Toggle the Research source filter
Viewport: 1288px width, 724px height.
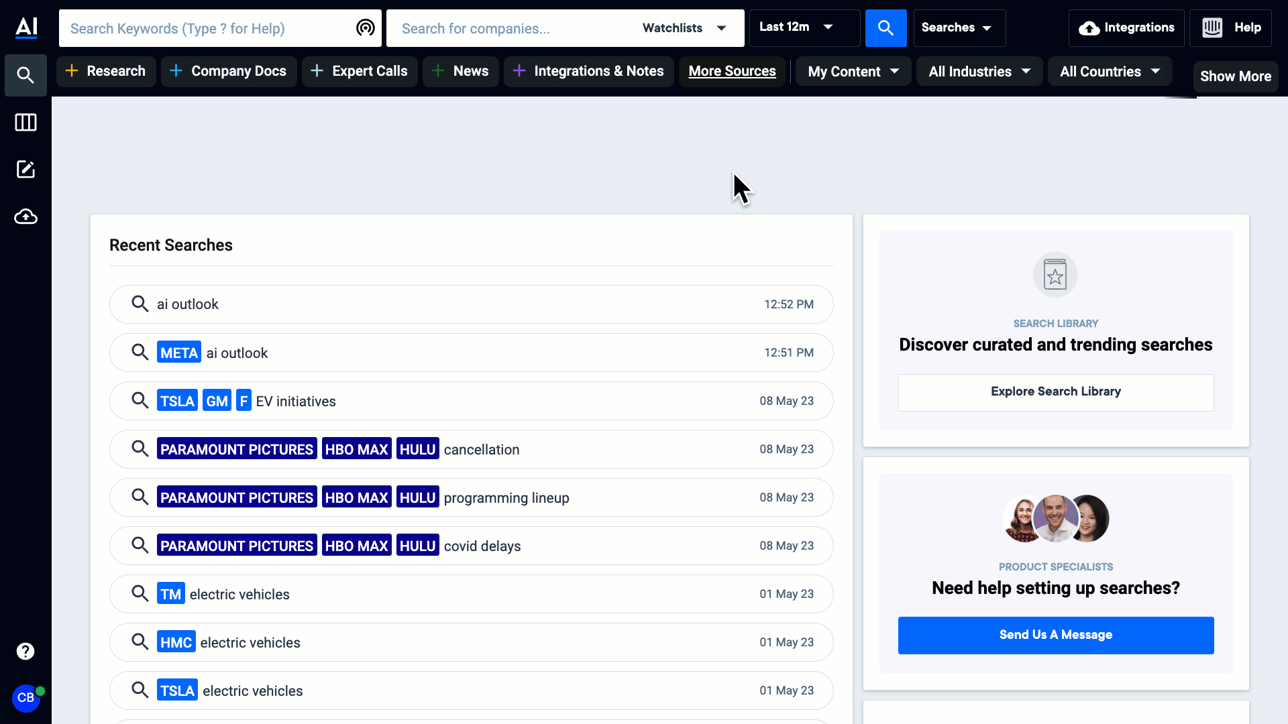pos(106,71)
